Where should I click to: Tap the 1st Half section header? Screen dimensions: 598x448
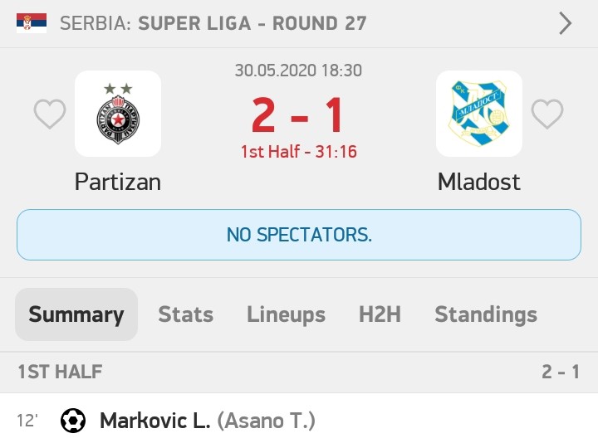(299, 372)
